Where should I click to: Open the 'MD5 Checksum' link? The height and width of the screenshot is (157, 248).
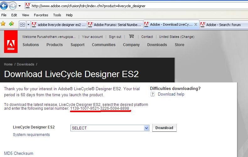coord(19,153)
